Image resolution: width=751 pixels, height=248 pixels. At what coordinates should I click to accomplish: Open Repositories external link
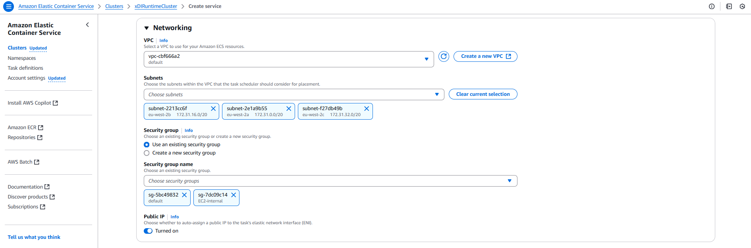point(25,137)
